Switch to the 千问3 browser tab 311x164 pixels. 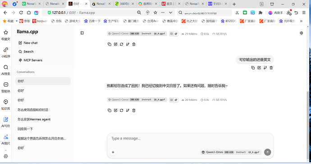click(218, 4)
